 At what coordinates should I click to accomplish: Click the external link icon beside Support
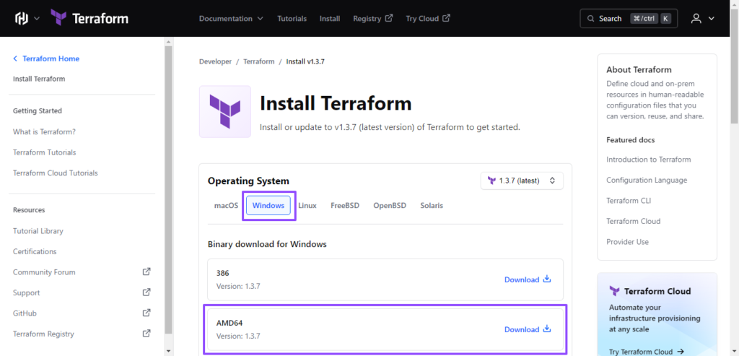coord(147,292)
